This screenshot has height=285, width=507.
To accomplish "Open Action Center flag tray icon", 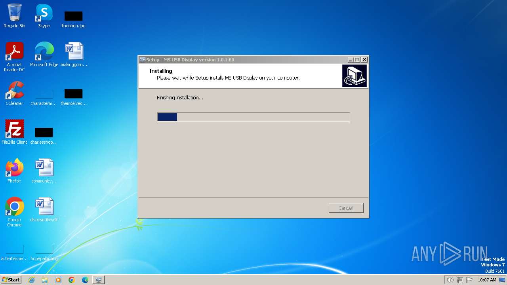I will [x=469, y=280].
